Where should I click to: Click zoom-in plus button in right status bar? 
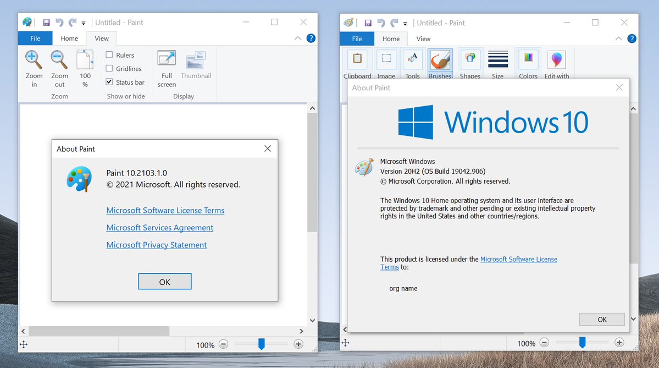(x=619, y=343)
